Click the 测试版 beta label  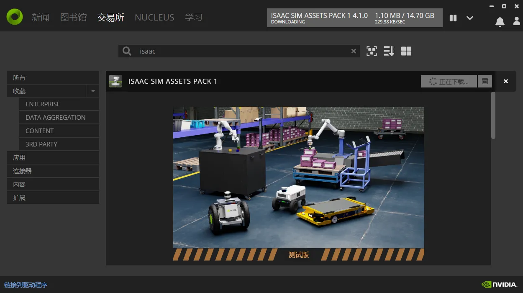[299, 254]
